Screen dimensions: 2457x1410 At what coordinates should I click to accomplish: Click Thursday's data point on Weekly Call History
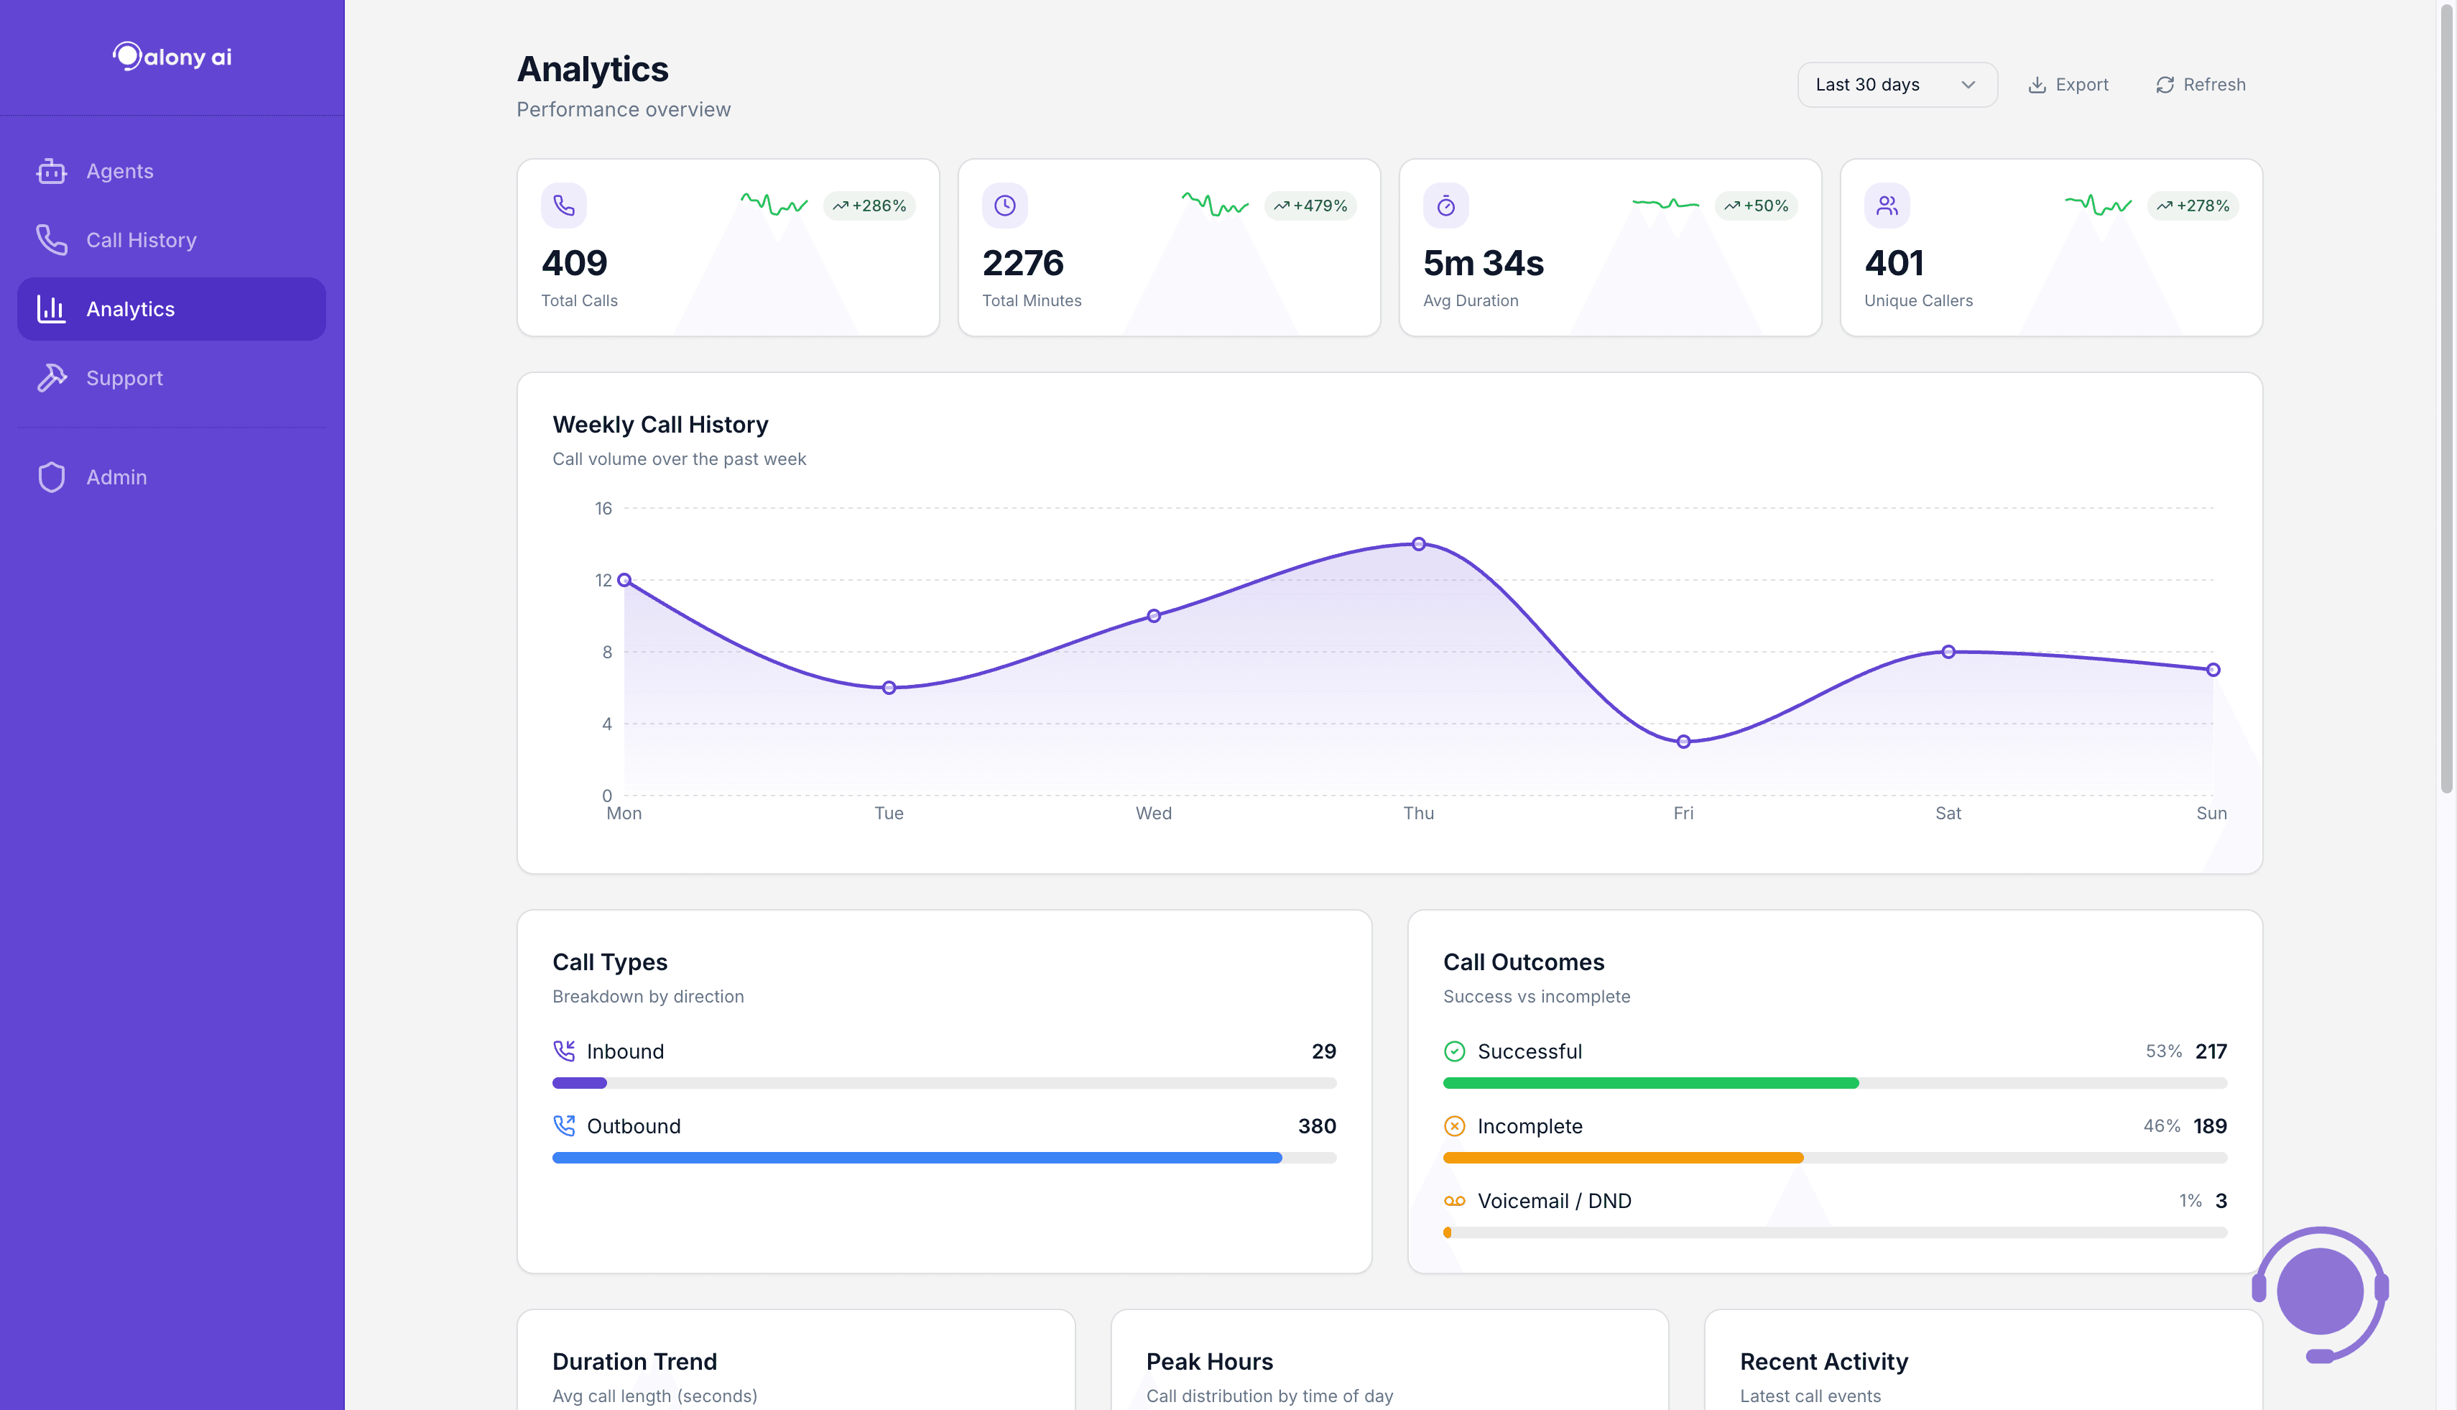pyautogui.click(x=1418, y=543)
